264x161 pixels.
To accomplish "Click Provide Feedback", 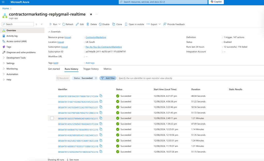I will coord(174,24).
